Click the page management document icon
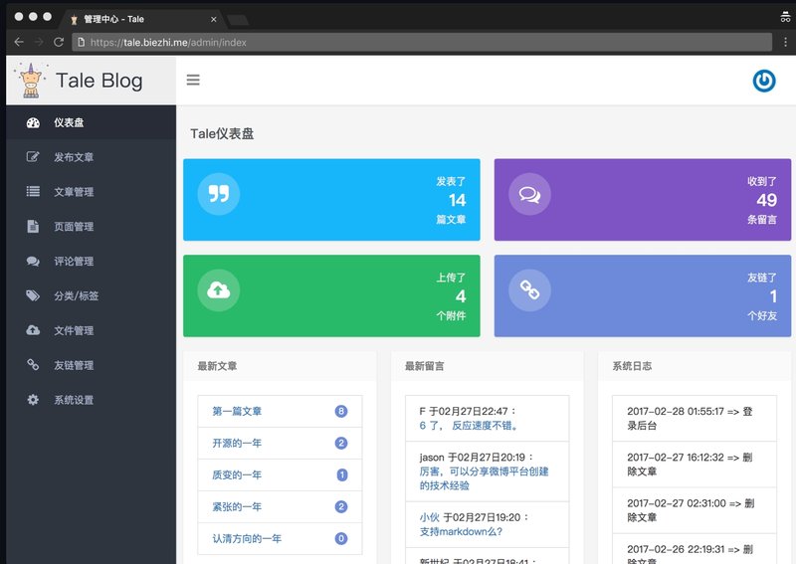Viewport: 796px width, 564px height. (33, 226)
